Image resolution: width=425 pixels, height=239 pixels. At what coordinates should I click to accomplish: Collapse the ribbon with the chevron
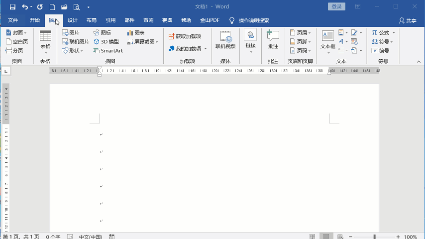(419, 62)
